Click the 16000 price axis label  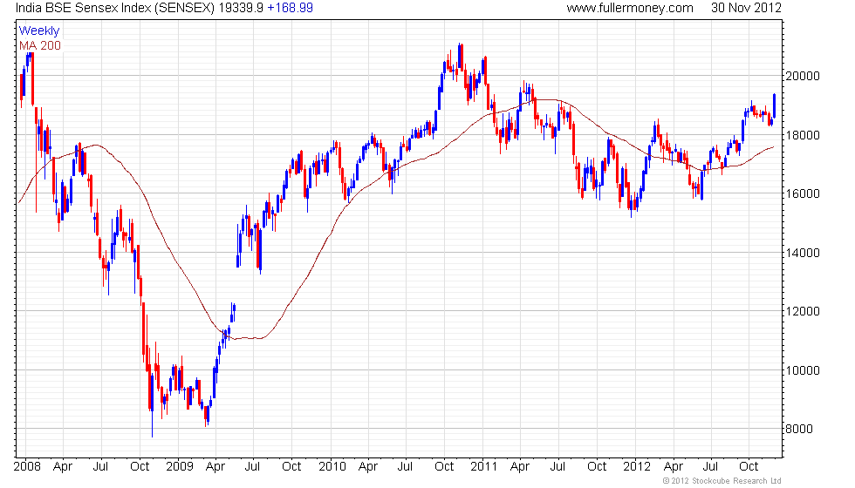[802, 193]
